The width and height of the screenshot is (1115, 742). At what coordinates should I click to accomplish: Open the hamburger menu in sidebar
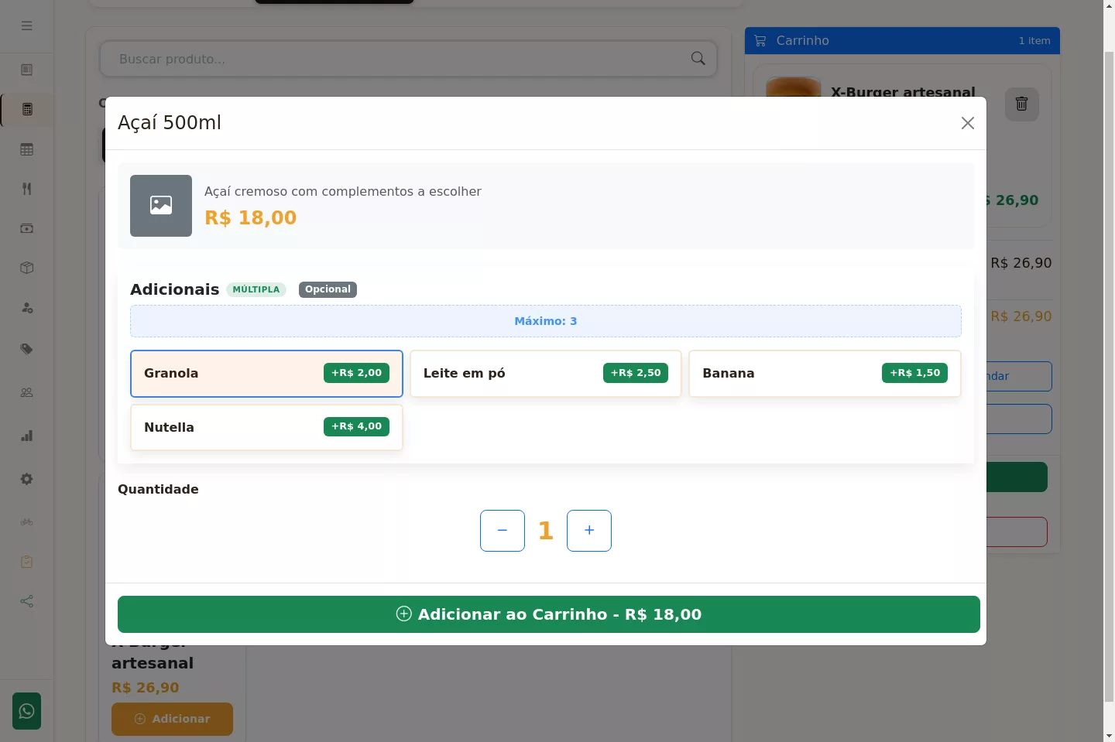tap(27, 26)
